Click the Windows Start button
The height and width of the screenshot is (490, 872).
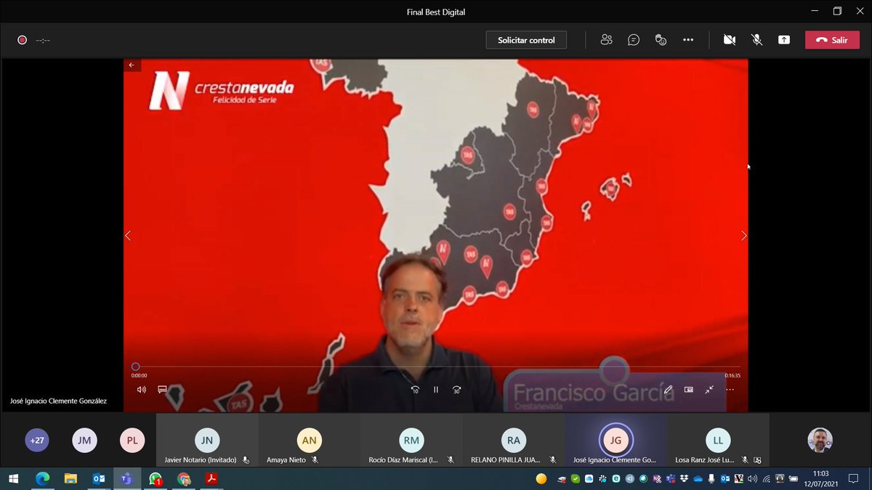13,479
